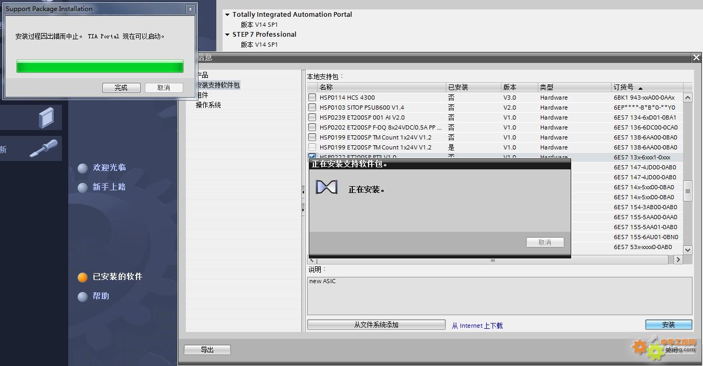The height and width of the screenshot is (366, 703).
Task: Select the 新手上路 bullet entry
Action: point(102,187)
